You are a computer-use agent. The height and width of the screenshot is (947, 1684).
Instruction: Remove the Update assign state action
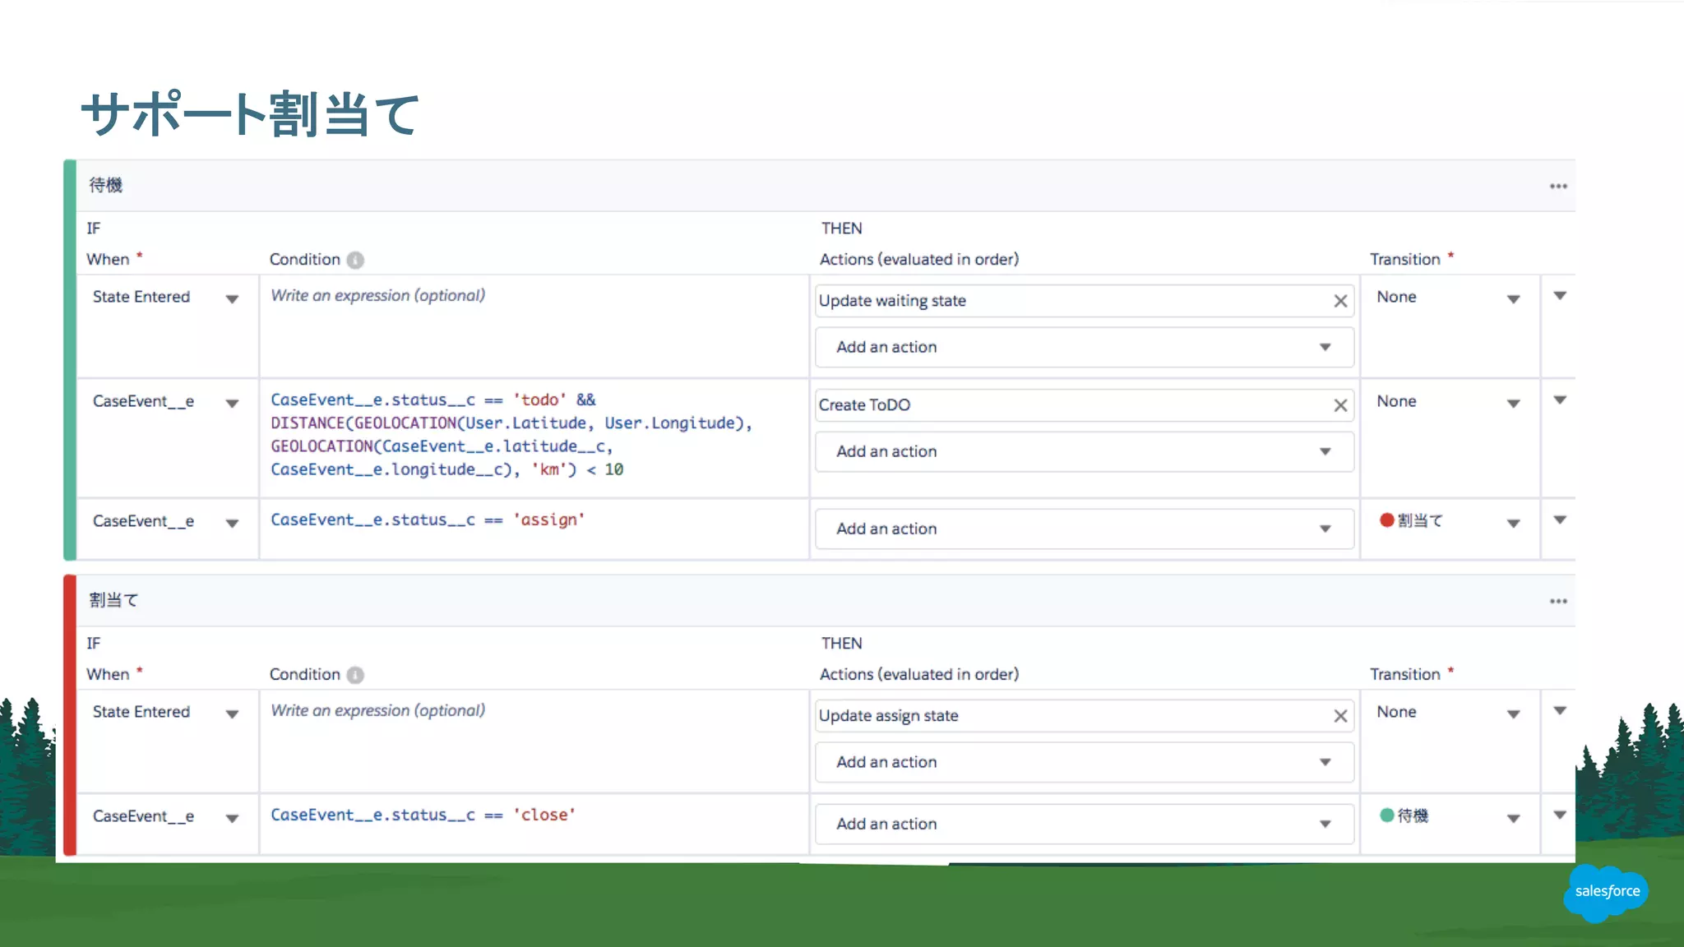tap(1340, 716)
